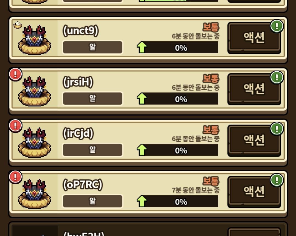Click green exclamation badge on unct9 액션
Viewport: 296px width, 236px height.
277,26
